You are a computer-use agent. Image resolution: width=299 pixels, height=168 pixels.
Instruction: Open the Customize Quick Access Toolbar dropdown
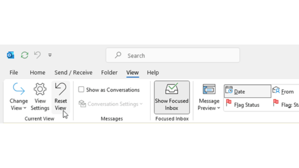pos(50,55)
